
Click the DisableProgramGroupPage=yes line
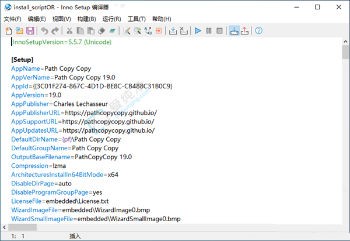pyautogui.click(x=57, y=192)
